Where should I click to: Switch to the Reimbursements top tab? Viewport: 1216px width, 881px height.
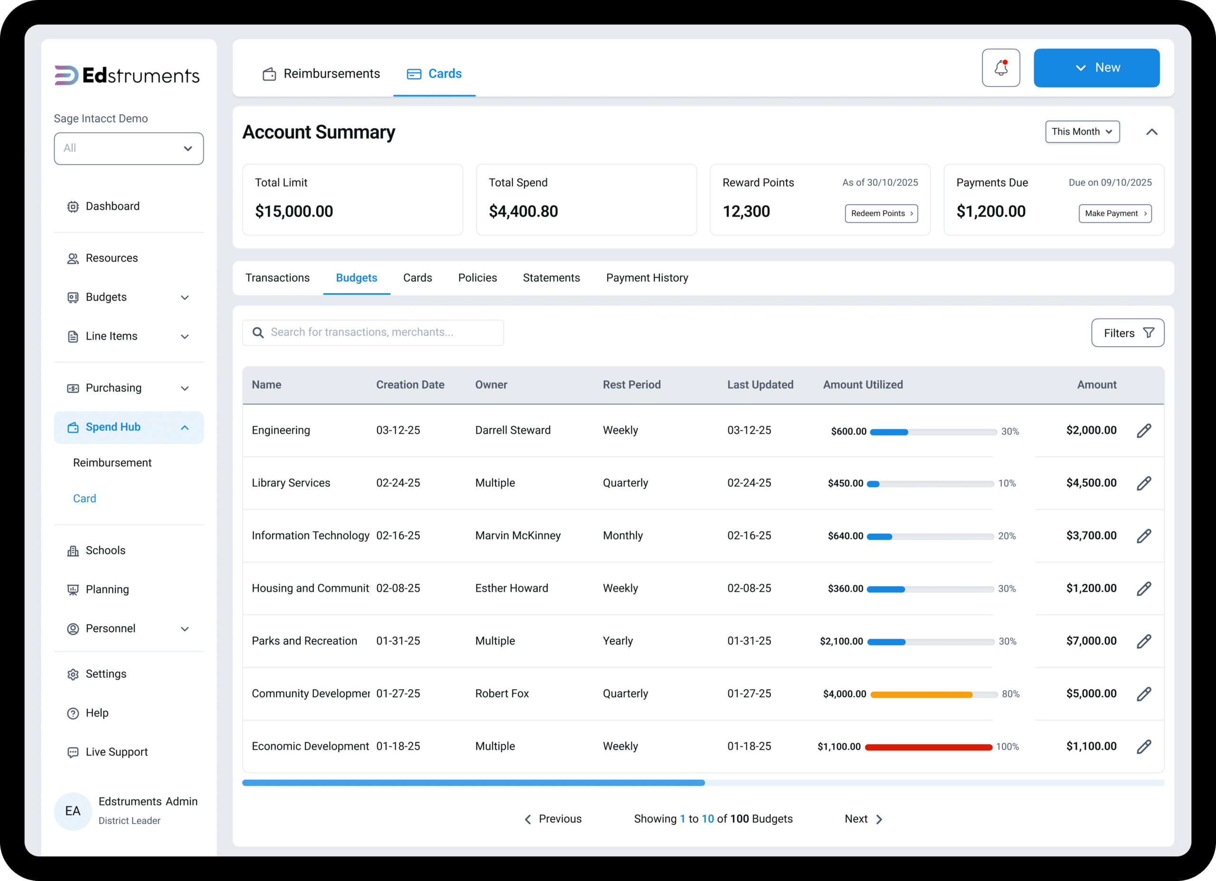point(321,74)
